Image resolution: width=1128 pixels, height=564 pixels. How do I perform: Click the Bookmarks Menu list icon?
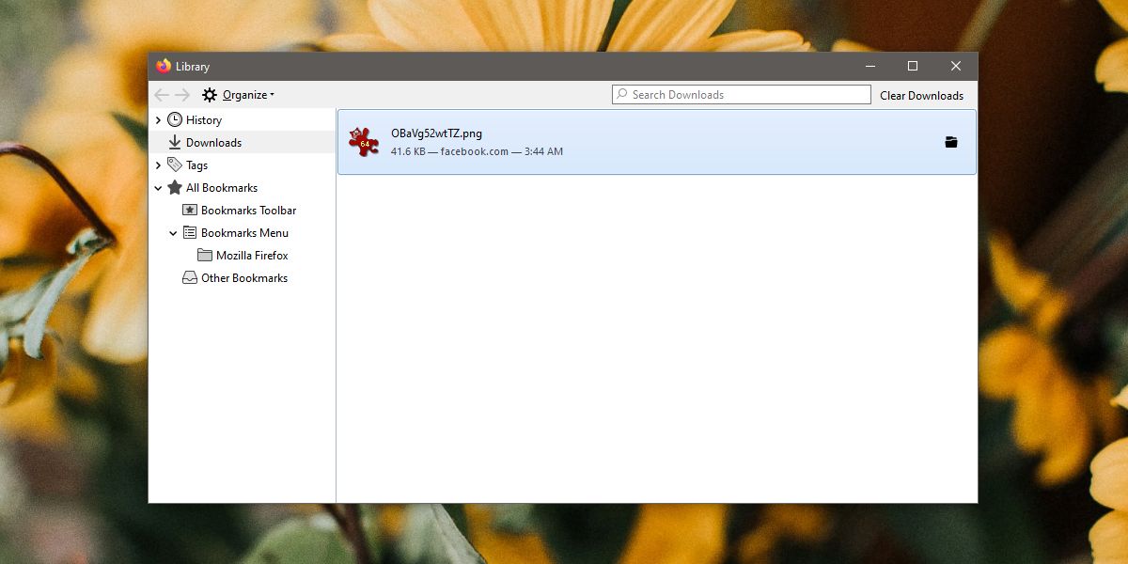point(190,233)
